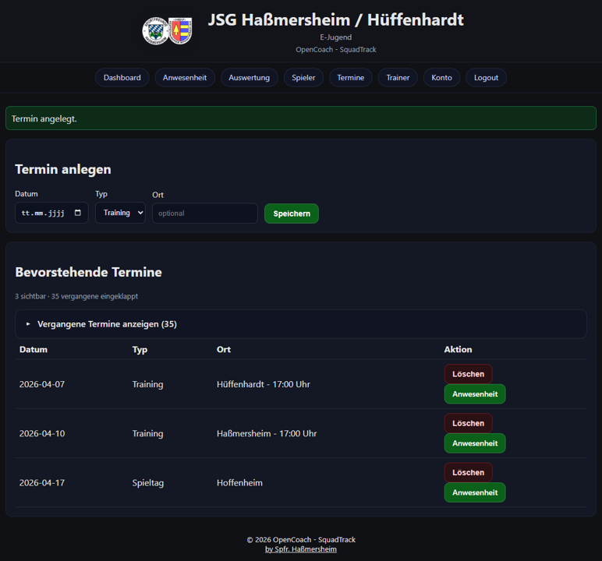
Task: Click the OpenCoach - SquadTrack header subtitle
Action: pyautogui.click(x=335, y=50)
